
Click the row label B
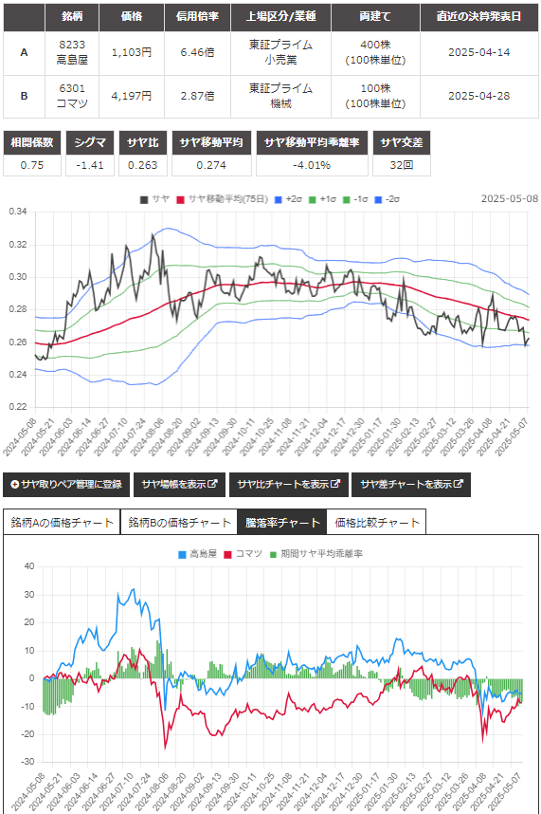pyautogui.click(x=24, y=96)
